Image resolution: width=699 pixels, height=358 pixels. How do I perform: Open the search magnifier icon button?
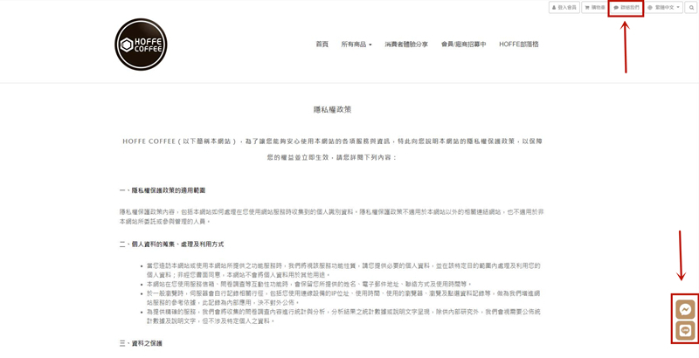click(691, 8)
